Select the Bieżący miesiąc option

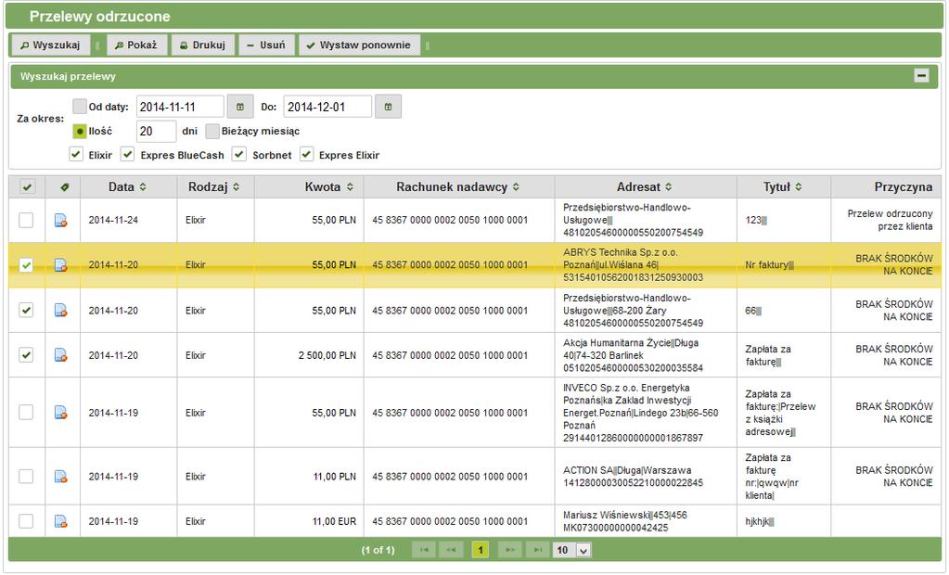[212, 131]
